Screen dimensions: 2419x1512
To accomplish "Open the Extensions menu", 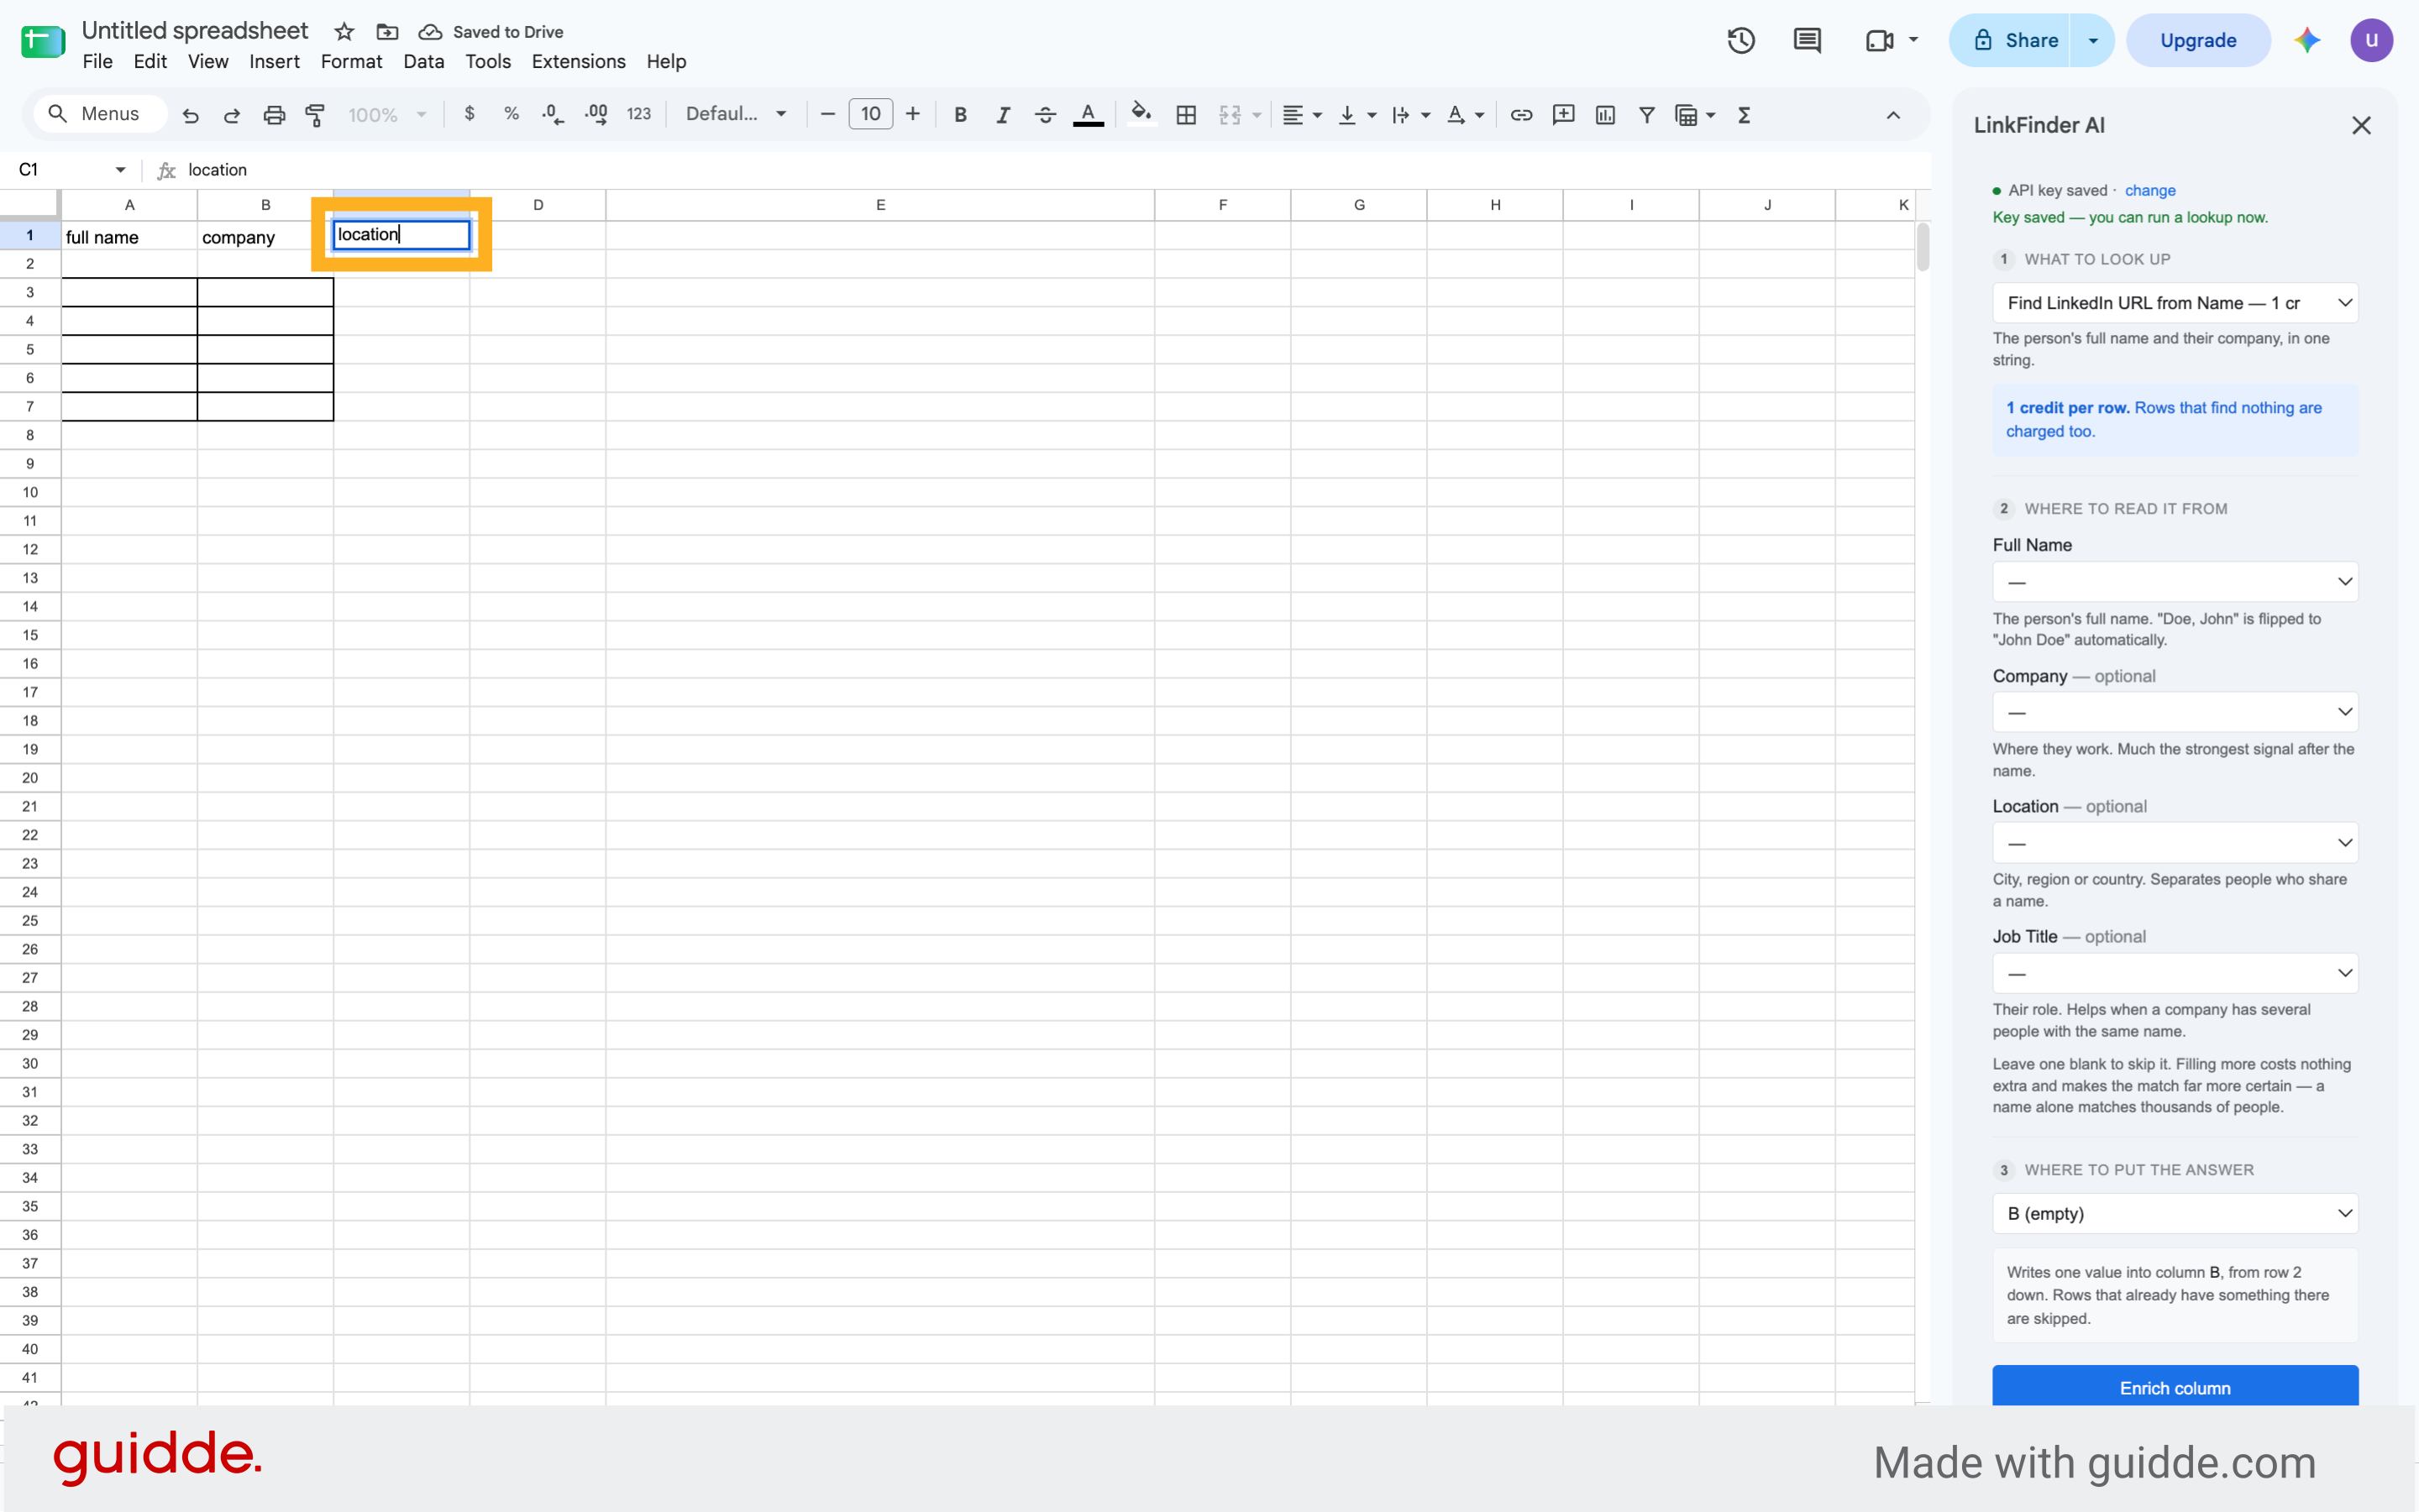I will (x=578, y=62).
